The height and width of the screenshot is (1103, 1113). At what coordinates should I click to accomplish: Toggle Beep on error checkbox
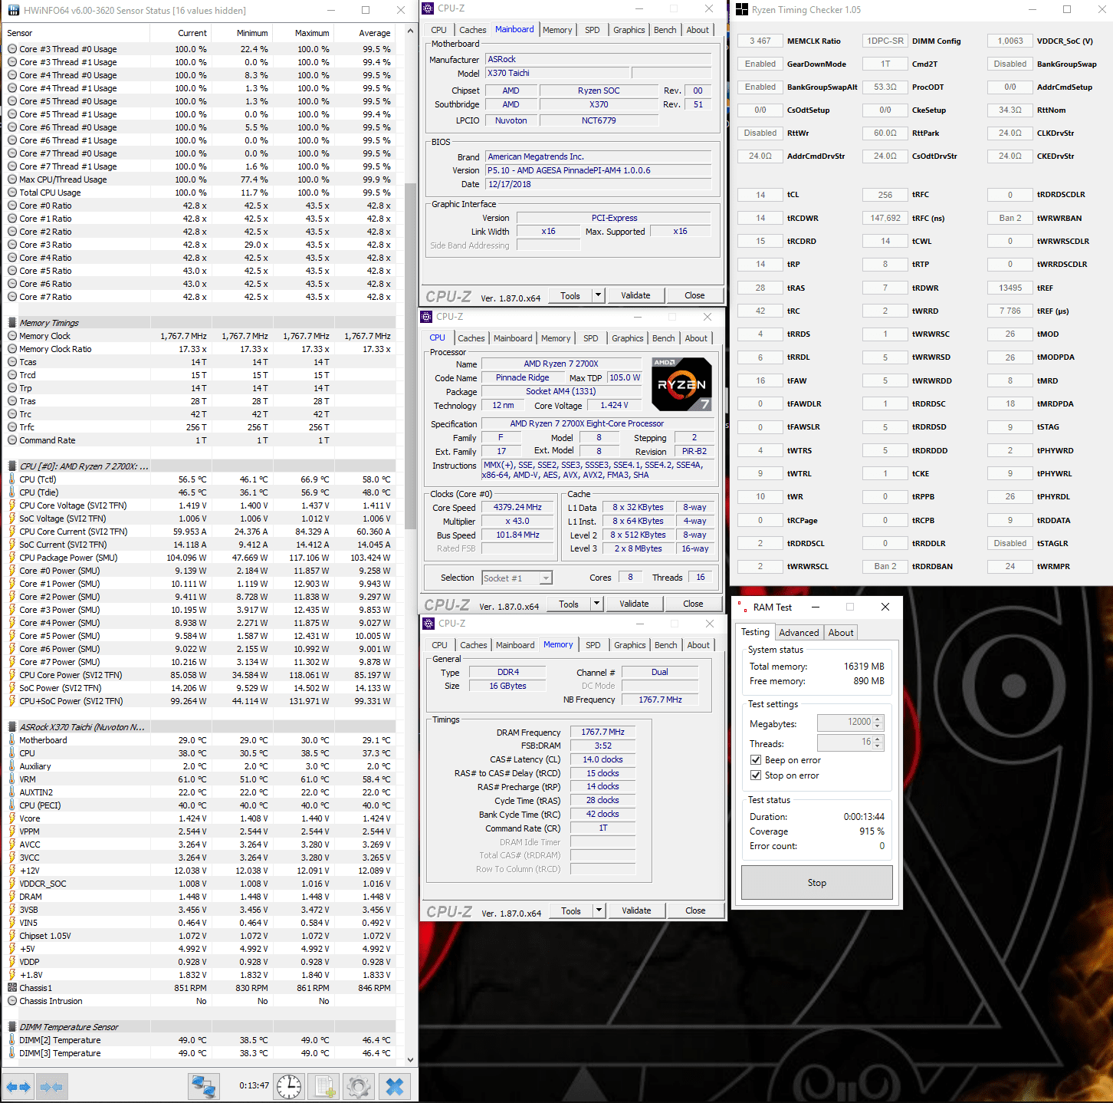756,760
